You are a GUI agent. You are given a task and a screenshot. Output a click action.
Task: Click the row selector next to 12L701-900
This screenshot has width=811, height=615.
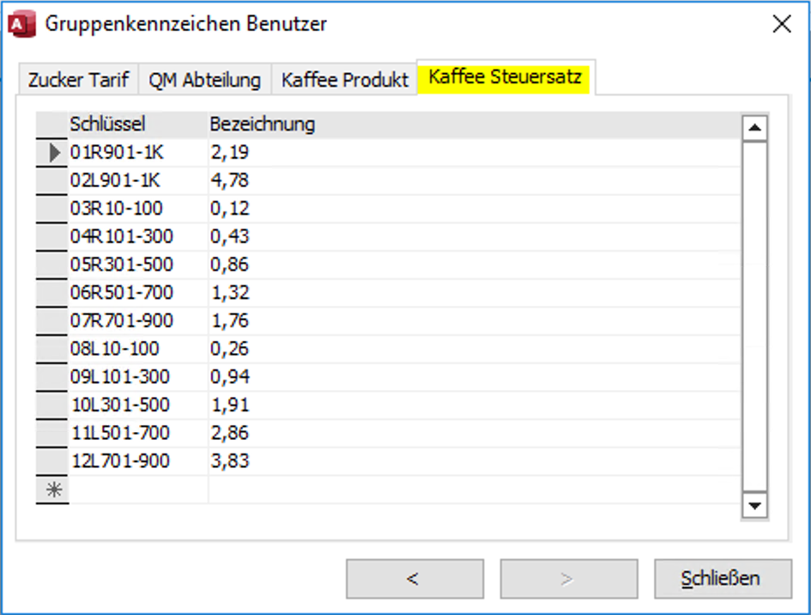(x=51, y=460)
